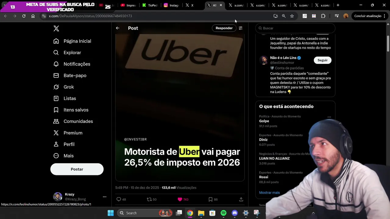Click Mostrar mais under trends

(x=269, y=193)
